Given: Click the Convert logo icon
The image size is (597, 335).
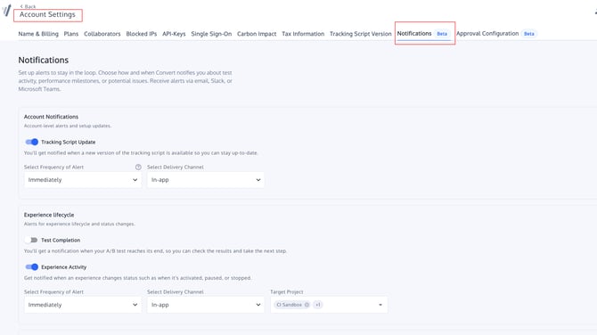Looking at the screenshot, I should click(x=6, y=11).
